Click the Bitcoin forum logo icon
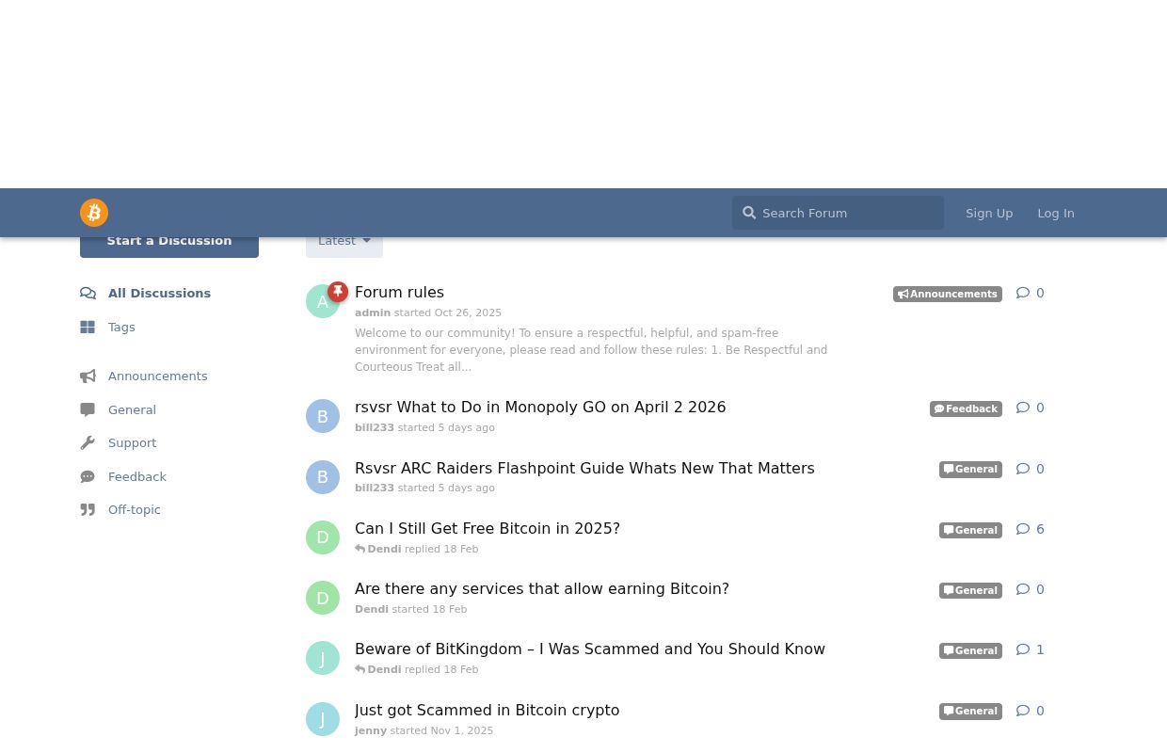 94,213
